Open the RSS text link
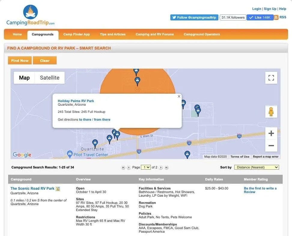Image resolution: width=292 pixels, height=236 pixels. tap(283, 17)
